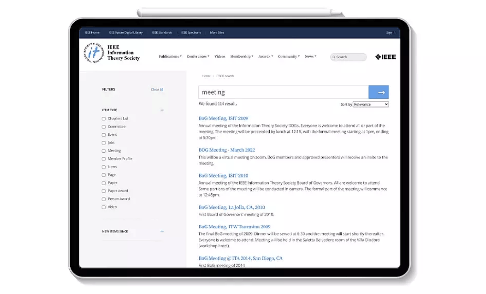Enable the Paper filter checkbox
The width and height of the screenshot is (486, 294).
(104, 183)
